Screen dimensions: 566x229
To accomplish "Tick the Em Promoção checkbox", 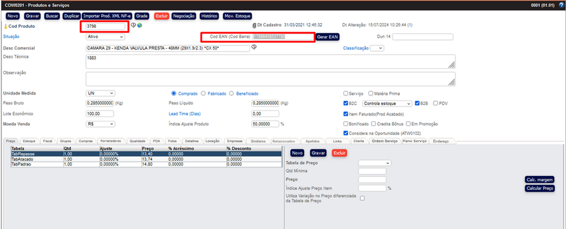I will tap(408, 123).
